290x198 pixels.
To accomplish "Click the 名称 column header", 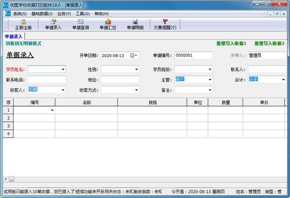I will tap(87, 102).
